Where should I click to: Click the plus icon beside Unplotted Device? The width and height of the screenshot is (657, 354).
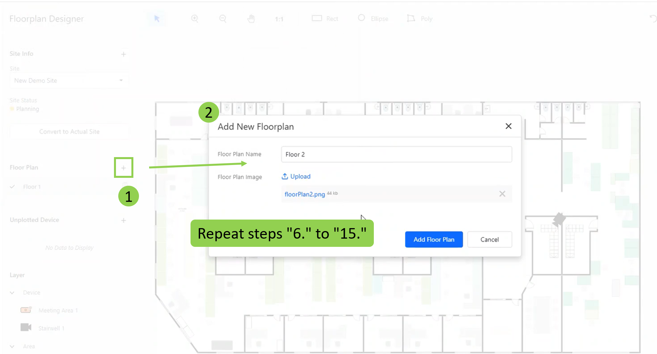point(124,221)
